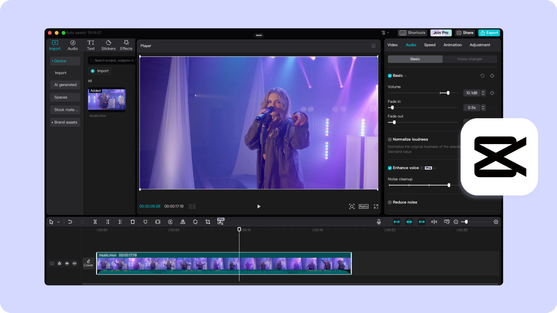Lock the music.mov track
Viewport: 557px width, 313px height.
60,263
